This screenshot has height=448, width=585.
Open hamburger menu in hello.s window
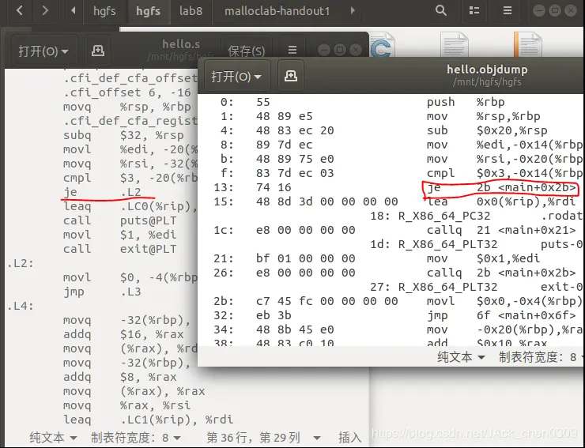(292, 50)
